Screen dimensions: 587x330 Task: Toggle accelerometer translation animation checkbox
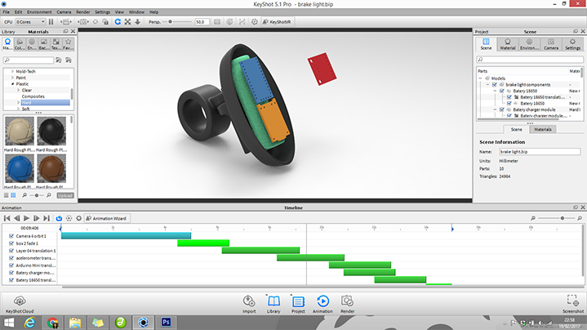point(11,258)
